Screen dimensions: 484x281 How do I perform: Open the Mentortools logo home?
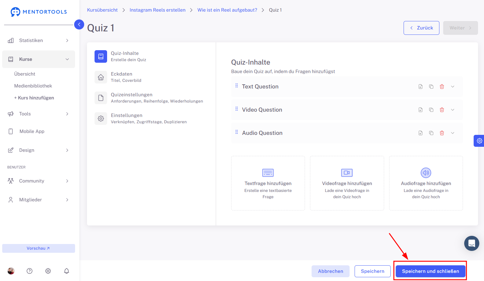pos(39,12)
